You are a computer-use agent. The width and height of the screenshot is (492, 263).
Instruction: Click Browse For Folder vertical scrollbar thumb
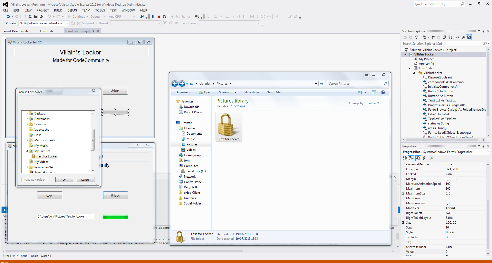93,140
